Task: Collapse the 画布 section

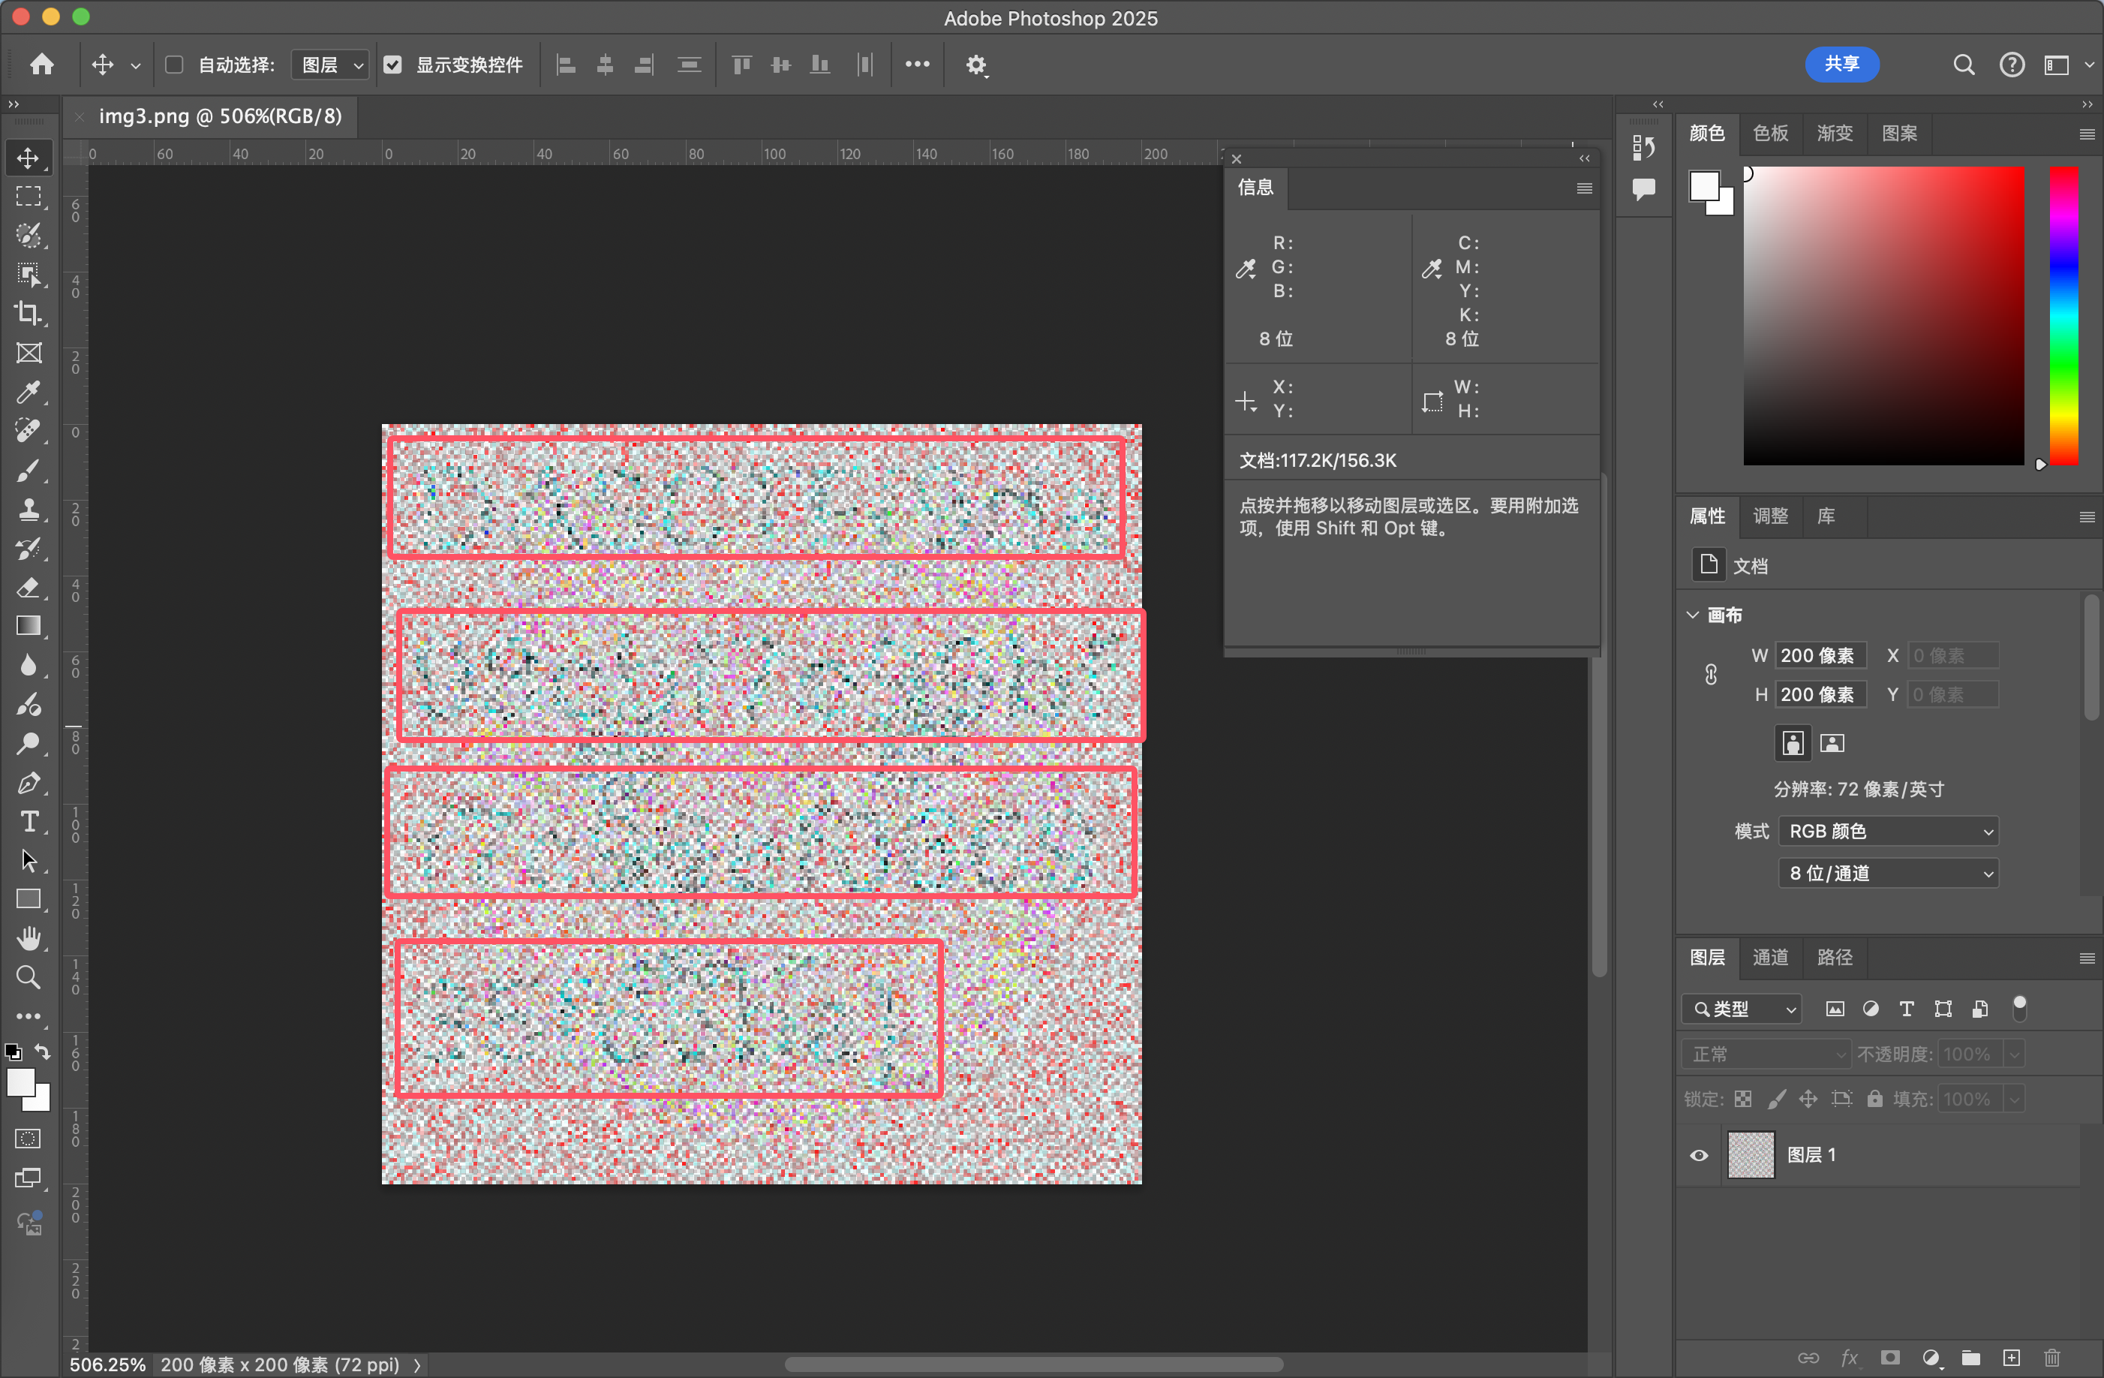Action: [x=1693, y=615]
